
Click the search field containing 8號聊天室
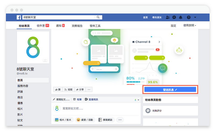[58, 17]
